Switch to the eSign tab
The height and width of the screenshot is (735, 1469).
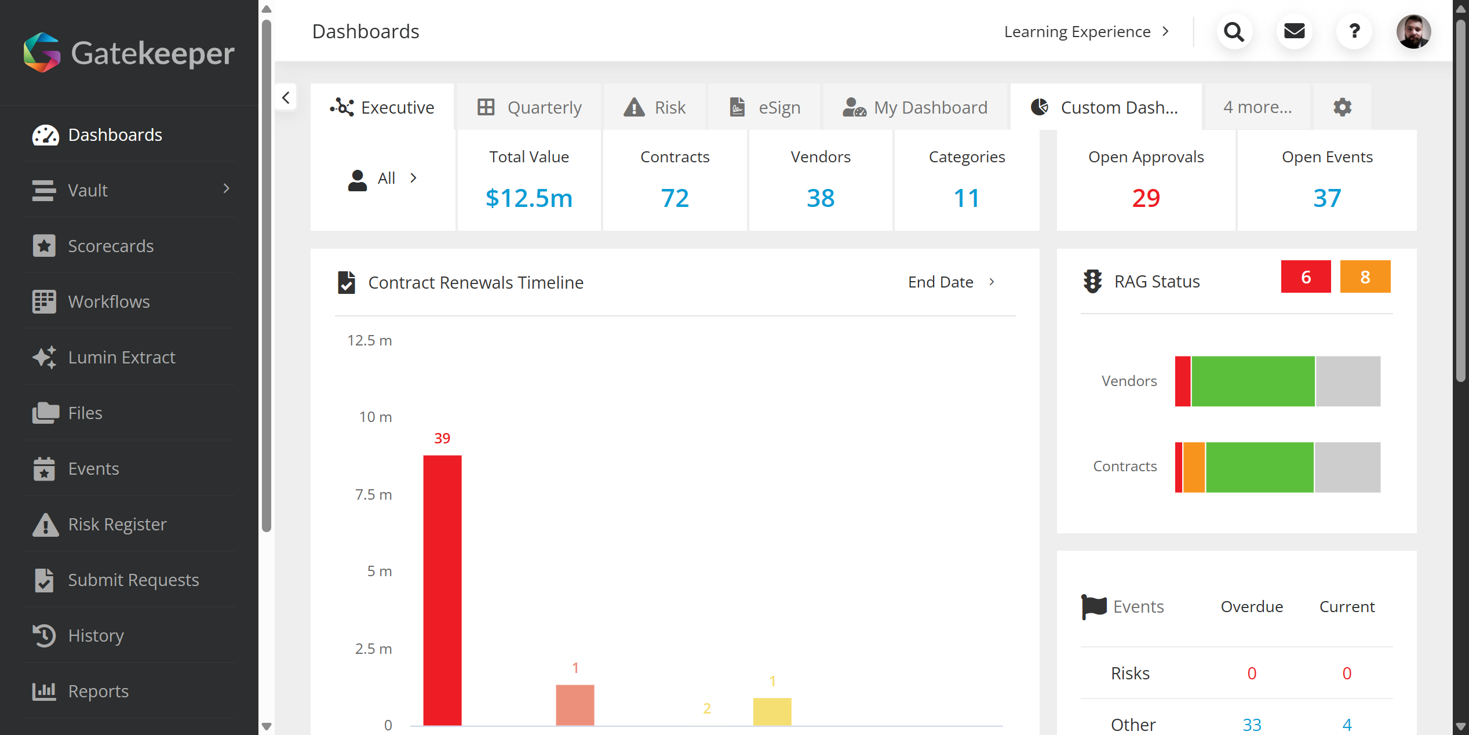[x=764, y=107]
